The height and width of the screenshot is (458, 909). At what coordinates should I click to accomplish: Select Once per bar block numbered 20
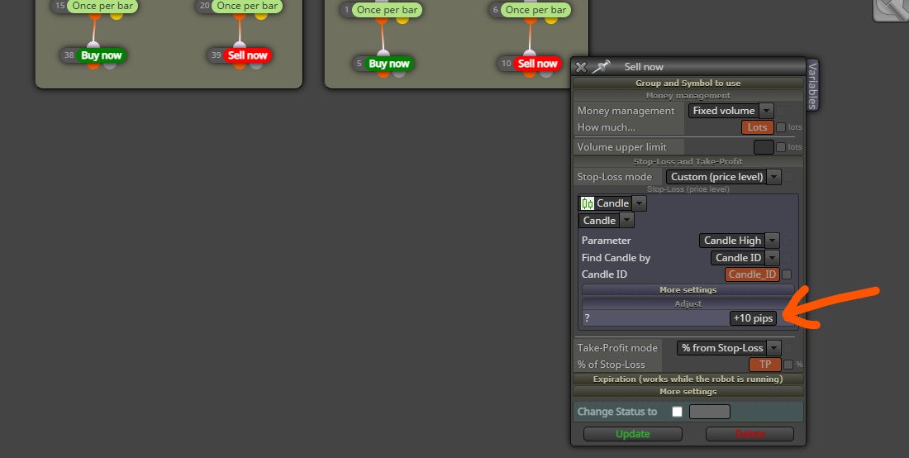[x=247, y=7]
